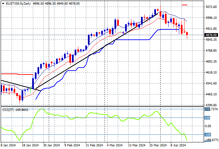Click the 4768.85 price axis label
Screen dimensions: 219x149
(x=211, y=51)
